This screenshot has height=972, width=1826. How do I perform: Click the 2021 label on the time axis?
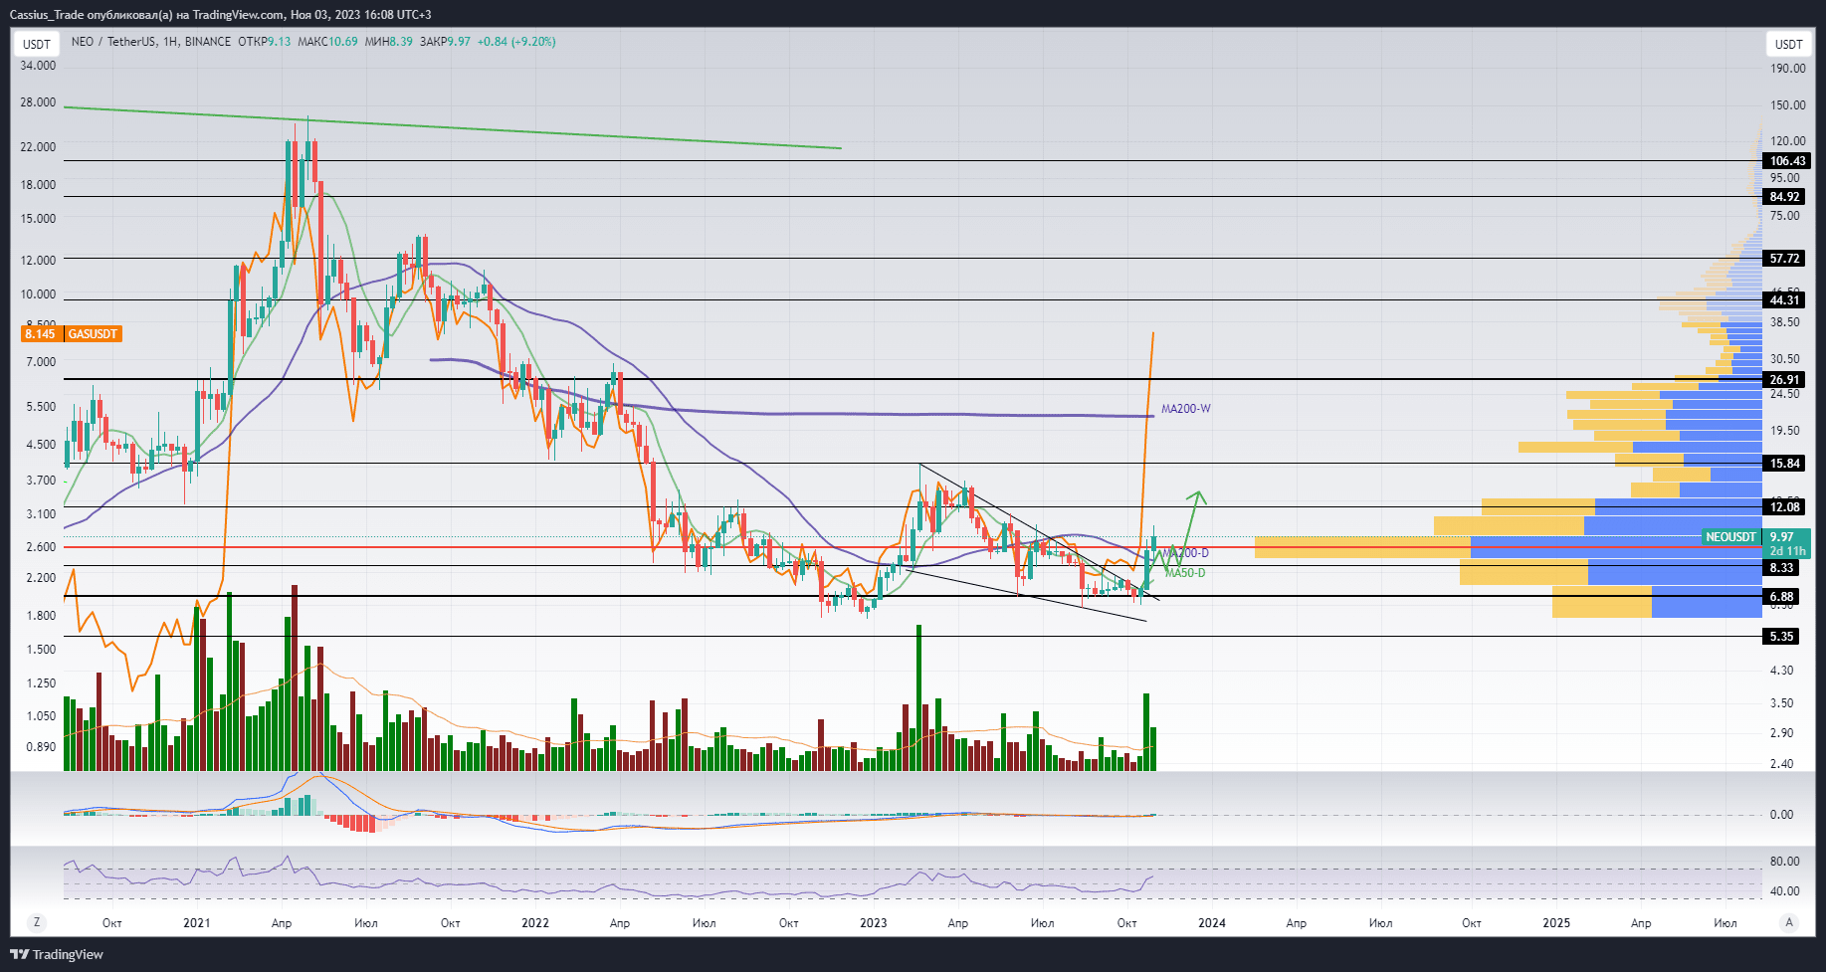tap(197, 923)
